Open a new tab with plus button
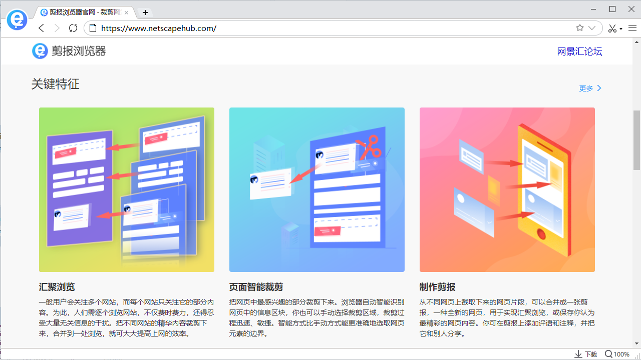Screen dimensions: 641x360 (145, 12)
